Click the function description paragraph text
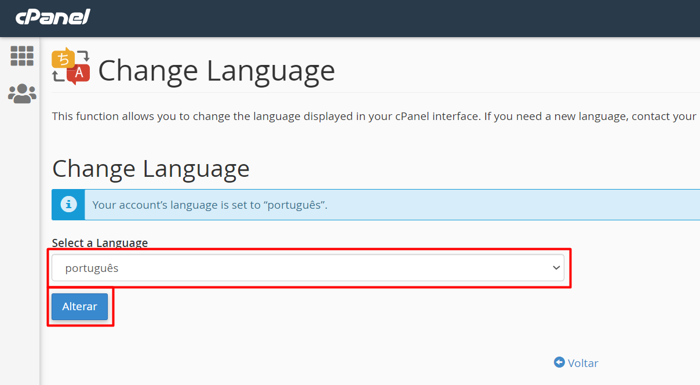This screenshot has height=385, width=700. click(374, 116)
